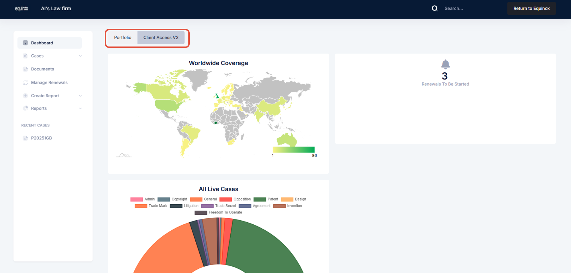Viewport: 571px width, 273px height.
Task: Click the Equinox logo
Action: tap(22, 8)
